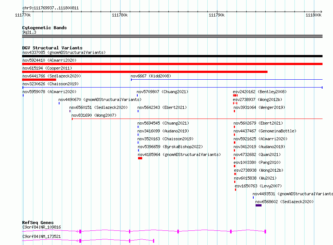Click nsv5396659 (ByrskaBishop2022) text

coord(170,147)
